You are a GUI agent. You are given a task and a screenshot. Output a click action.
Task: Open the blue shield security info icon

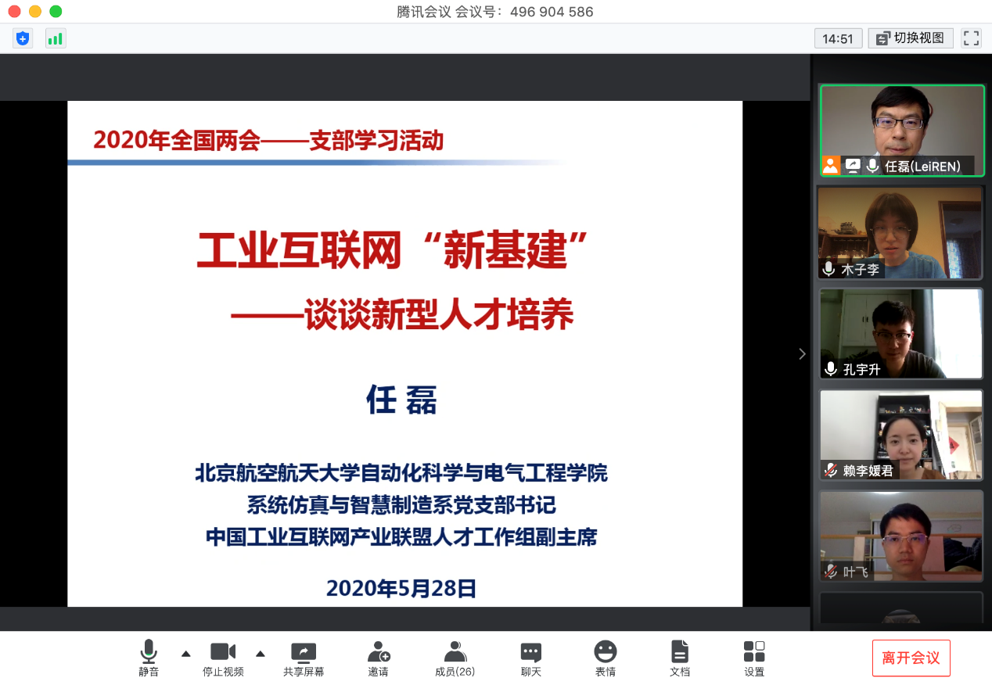pos(23,38)
